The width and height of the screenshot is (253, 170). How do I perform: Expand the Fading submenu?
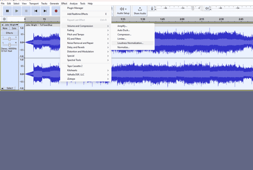click(86, 30)
